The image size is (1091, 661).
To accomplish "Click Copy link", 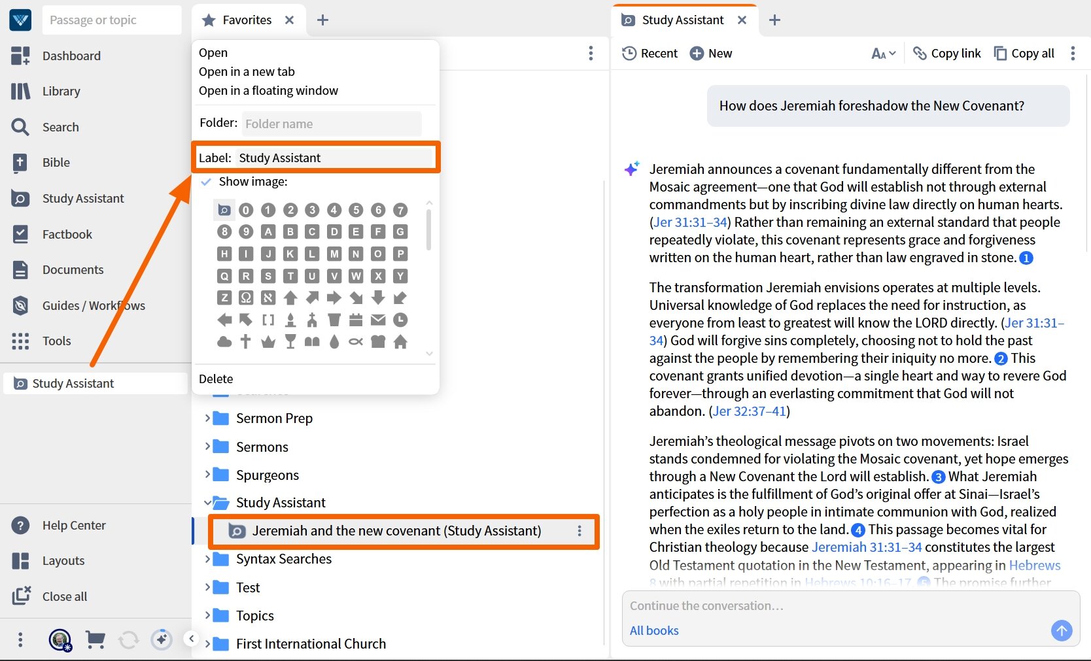I will tap(947, 54).
